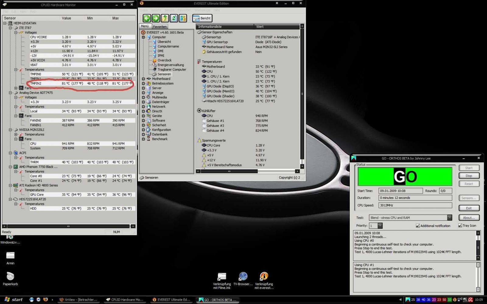The height and width of the screenshot is (304, 487).
Task: Open the Overclock page in EVEREST tree
Action: pos(164,60)
